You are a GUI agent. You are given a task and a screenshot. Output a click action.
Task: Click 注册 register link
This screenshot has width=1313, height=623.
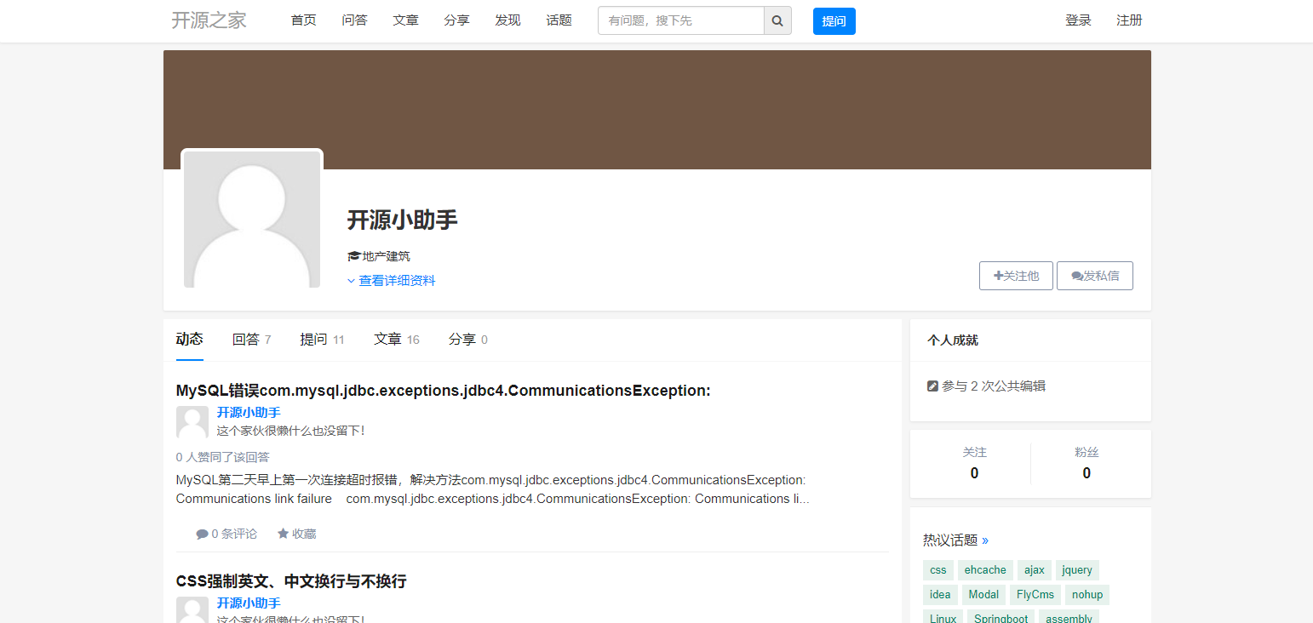(x=1129, y=20)
